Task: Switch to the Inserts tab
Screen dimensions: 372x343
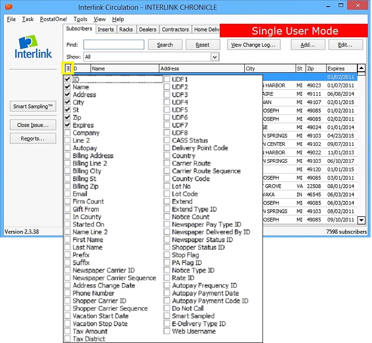Action: coord(106,30)
